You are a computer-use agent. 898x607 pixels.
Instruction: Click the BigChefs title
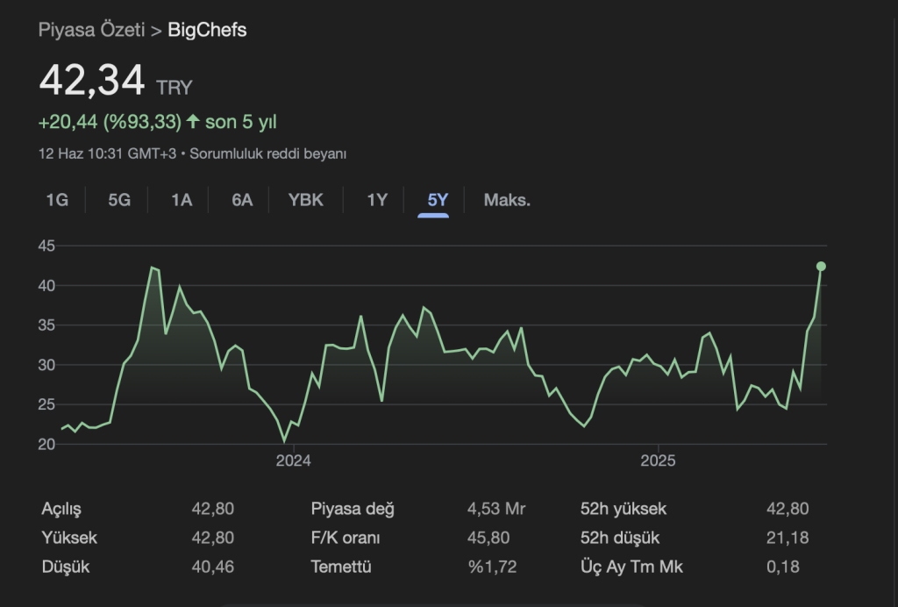(x=207, y=31)
